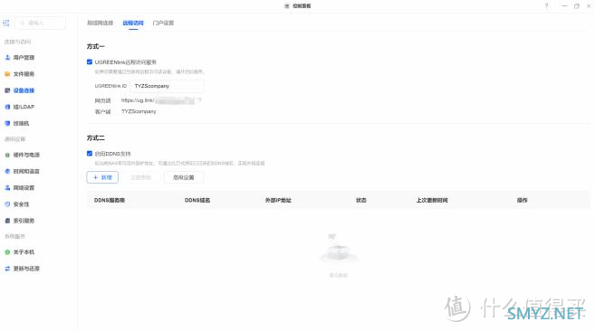Copy the ug.link web address icon

point(199,100)
